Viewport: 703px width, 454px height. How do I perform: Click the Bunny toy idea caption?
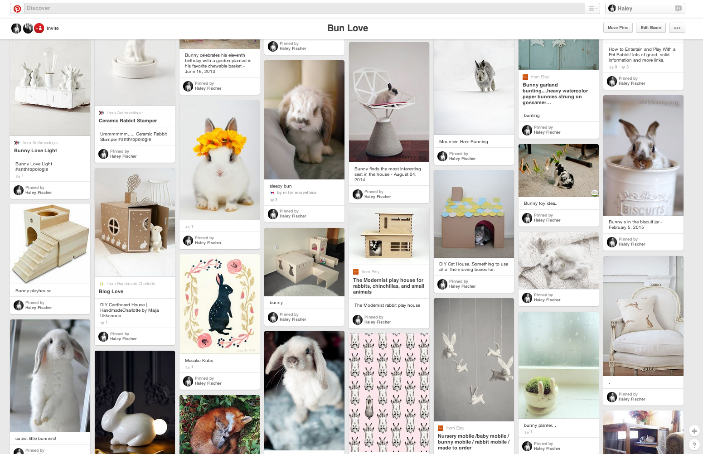(541, 203)
